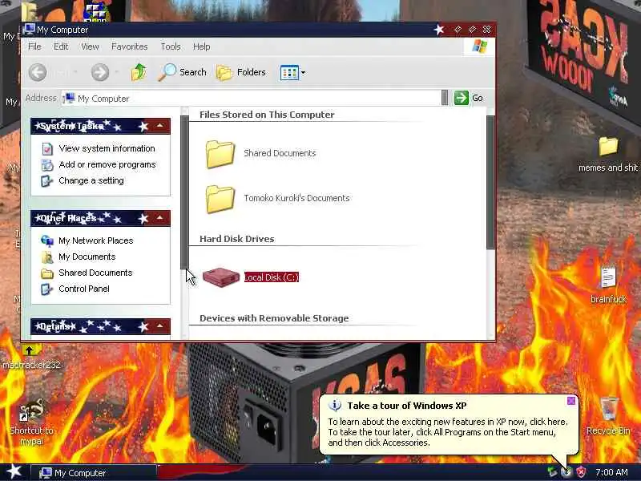Click the network tray icon
The height and width of the screenshot is (481, 641).
coord(552,472)
